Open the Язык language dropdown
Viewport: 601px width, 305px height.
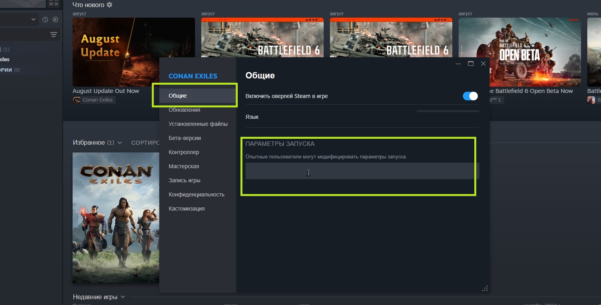coord(448,112)
